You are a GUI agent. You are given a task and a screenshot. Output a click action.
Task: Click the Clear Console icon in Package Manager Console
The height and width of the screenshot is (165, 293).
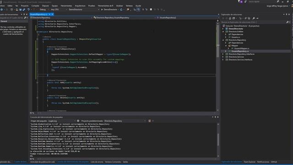150,121
